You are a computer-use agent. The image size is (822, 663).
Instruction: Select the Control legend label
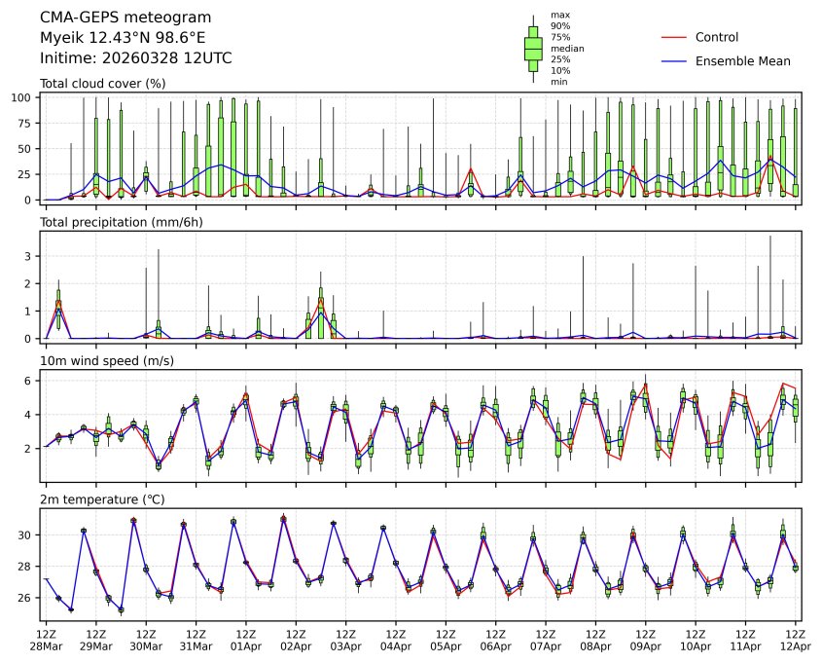tap(716, 38)
